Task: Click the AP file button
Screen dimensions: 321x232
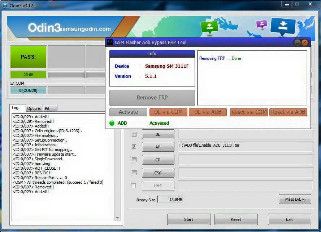Action: [x=158, y=147]
